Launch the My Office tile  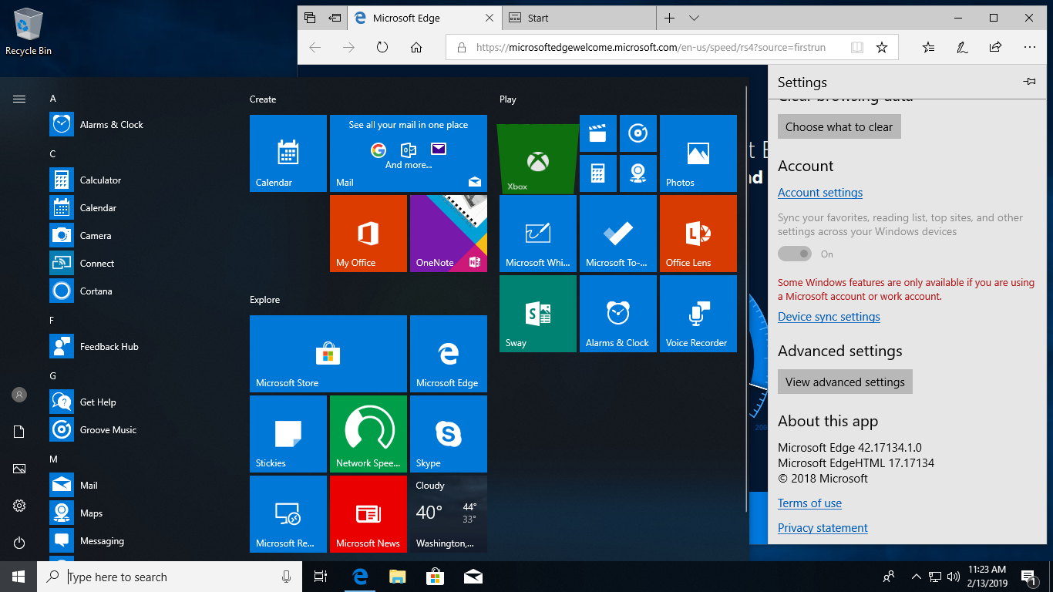click(x=368, y=234)
